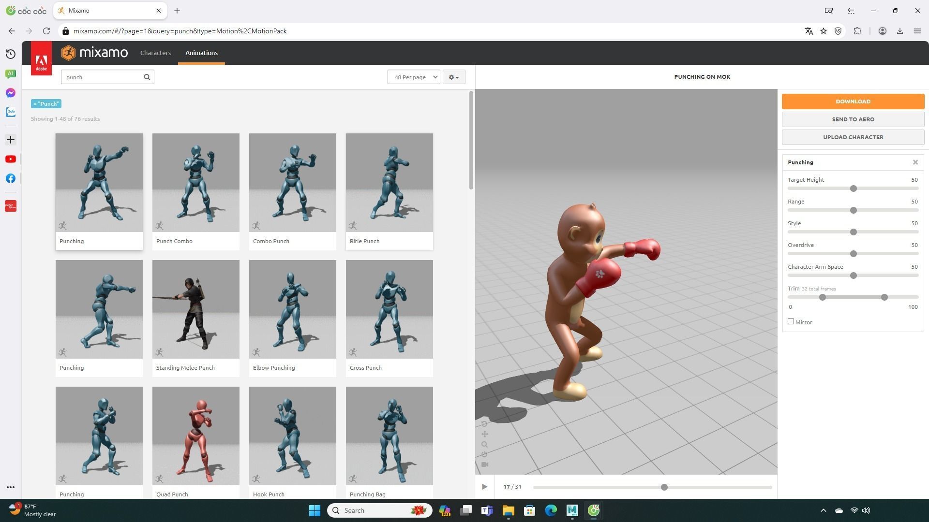Viewport: 929px width, 522px height.
Task: Switch to the Animations tab
Action: [201, 53]
